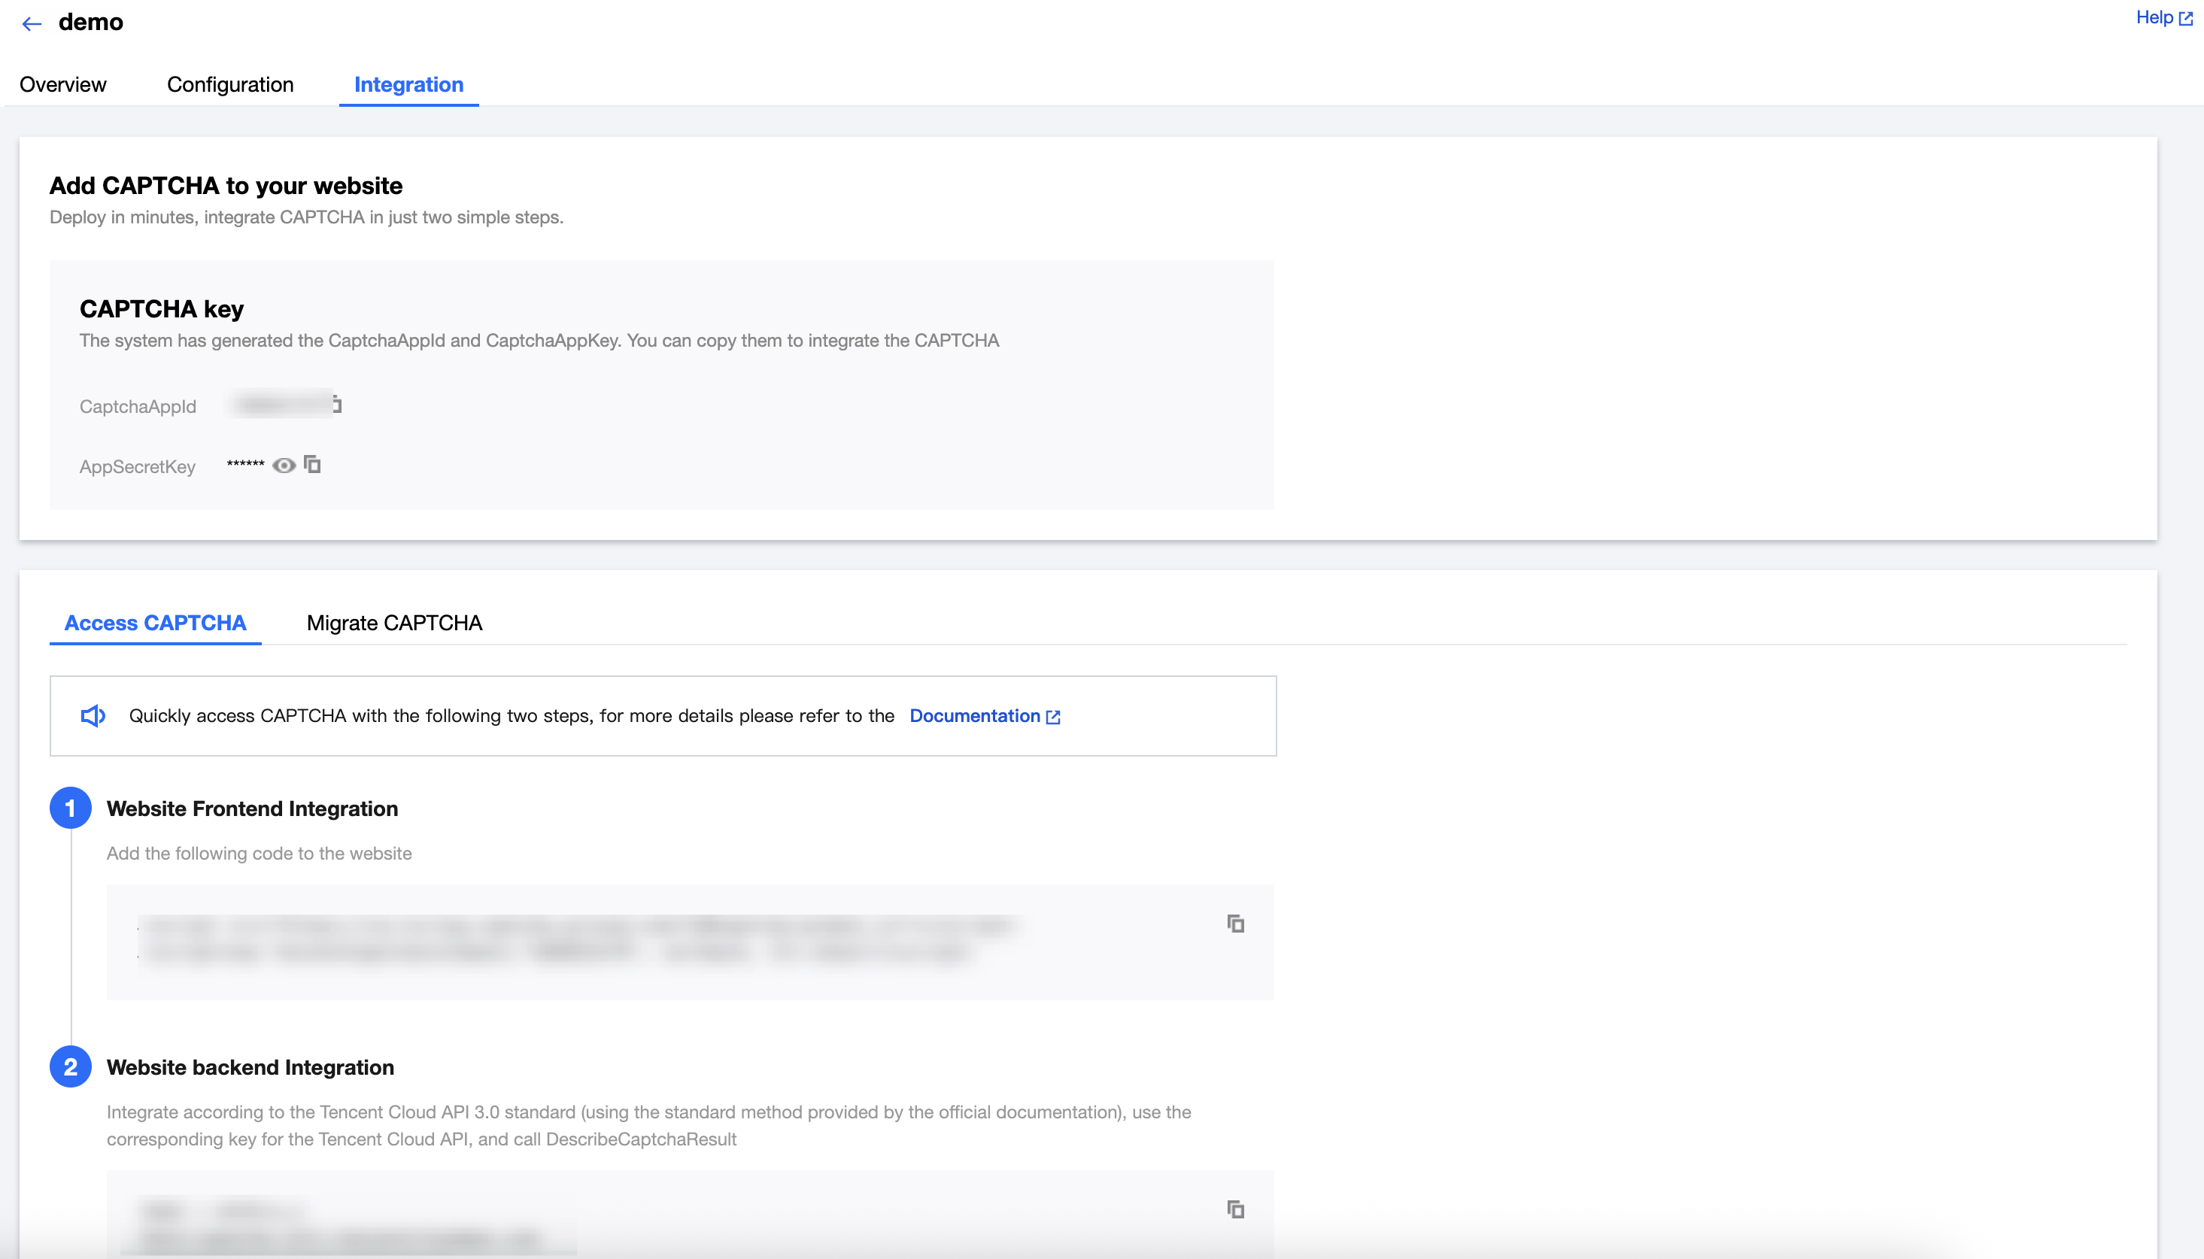Open the Configuration tab
The height and width of the screenshot is (1259, 2204).
tap(230, 85)
